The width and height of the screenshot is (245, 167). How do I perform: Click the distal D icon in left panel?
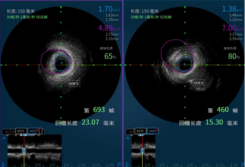[3, 165]
